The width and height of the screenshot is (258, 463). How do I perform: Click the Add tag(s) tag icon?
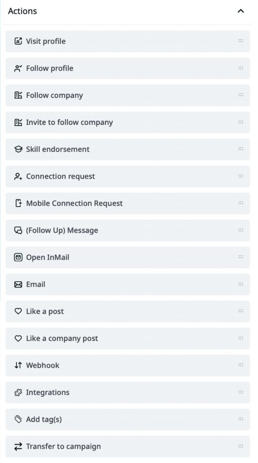[x=18, y=419]
